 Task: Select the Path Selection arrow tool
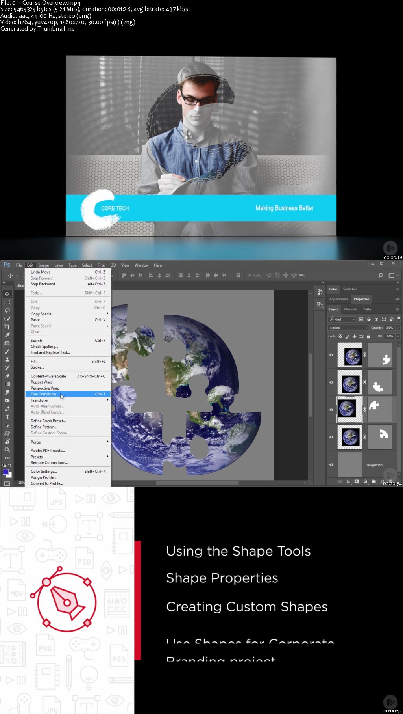pos(7,425)
